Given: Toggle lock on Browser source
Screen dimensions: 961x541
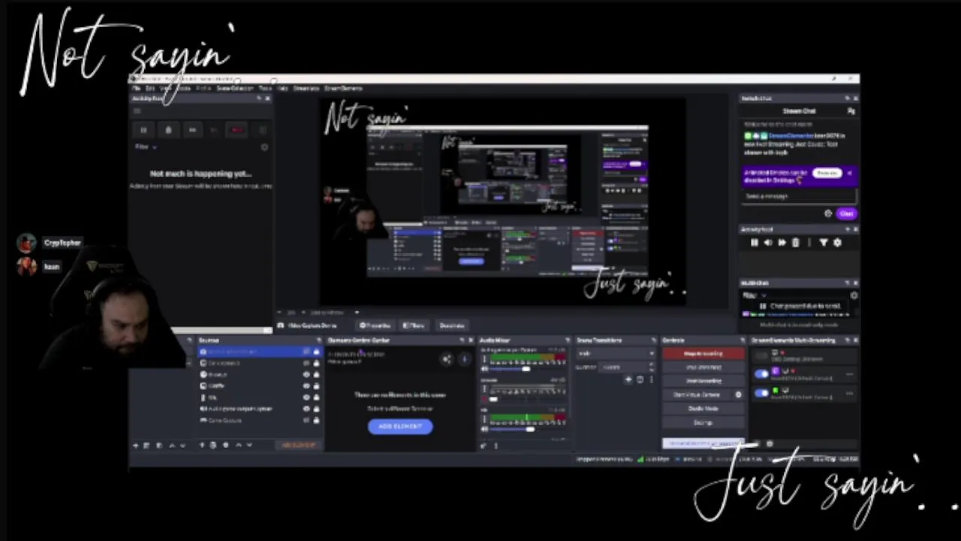Looking at the screenshot, I should click(316, 374).
